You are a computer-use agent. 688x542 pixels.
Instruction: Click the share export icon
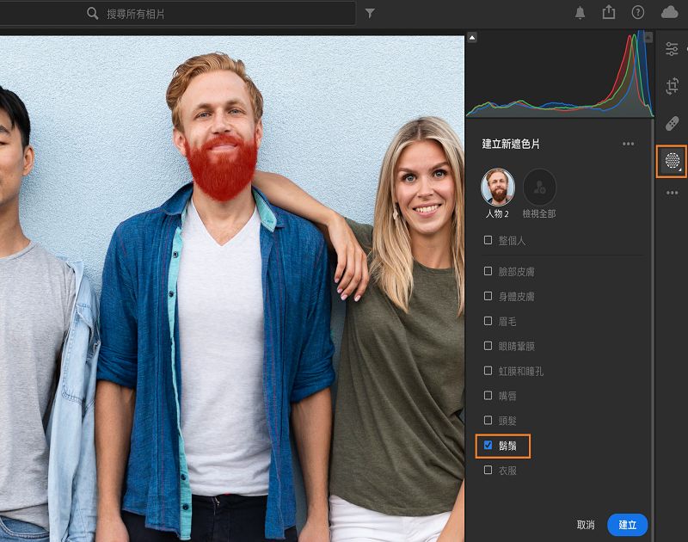click(609, 12)
